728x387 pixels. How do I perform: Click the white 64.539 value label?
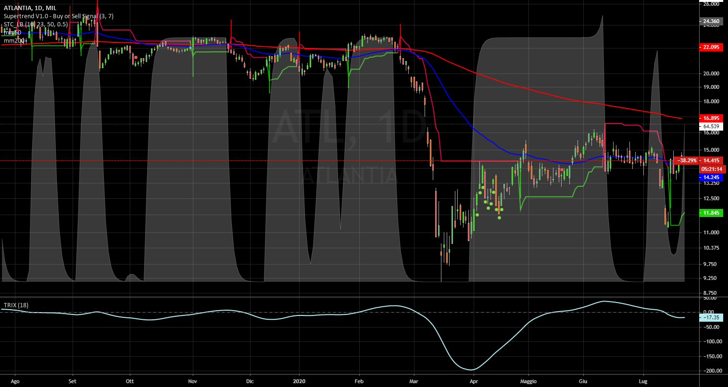[x=711, y=126]
